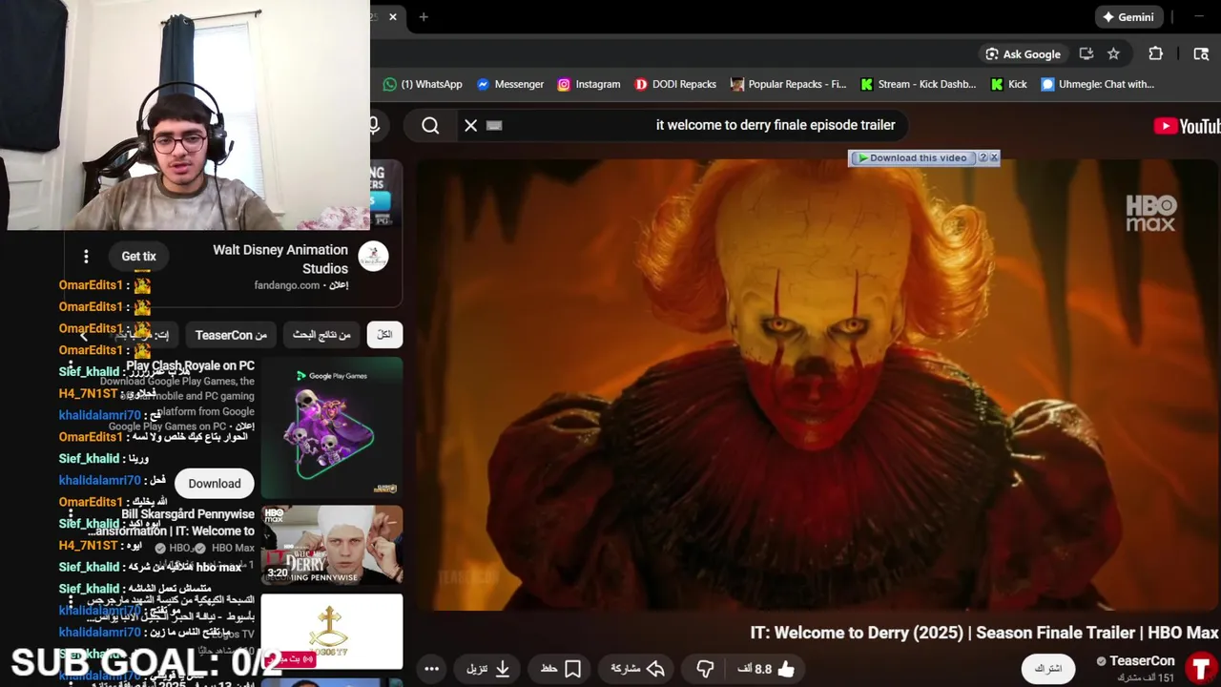Open the Messenger bookmark

click(x=510, y=84)
